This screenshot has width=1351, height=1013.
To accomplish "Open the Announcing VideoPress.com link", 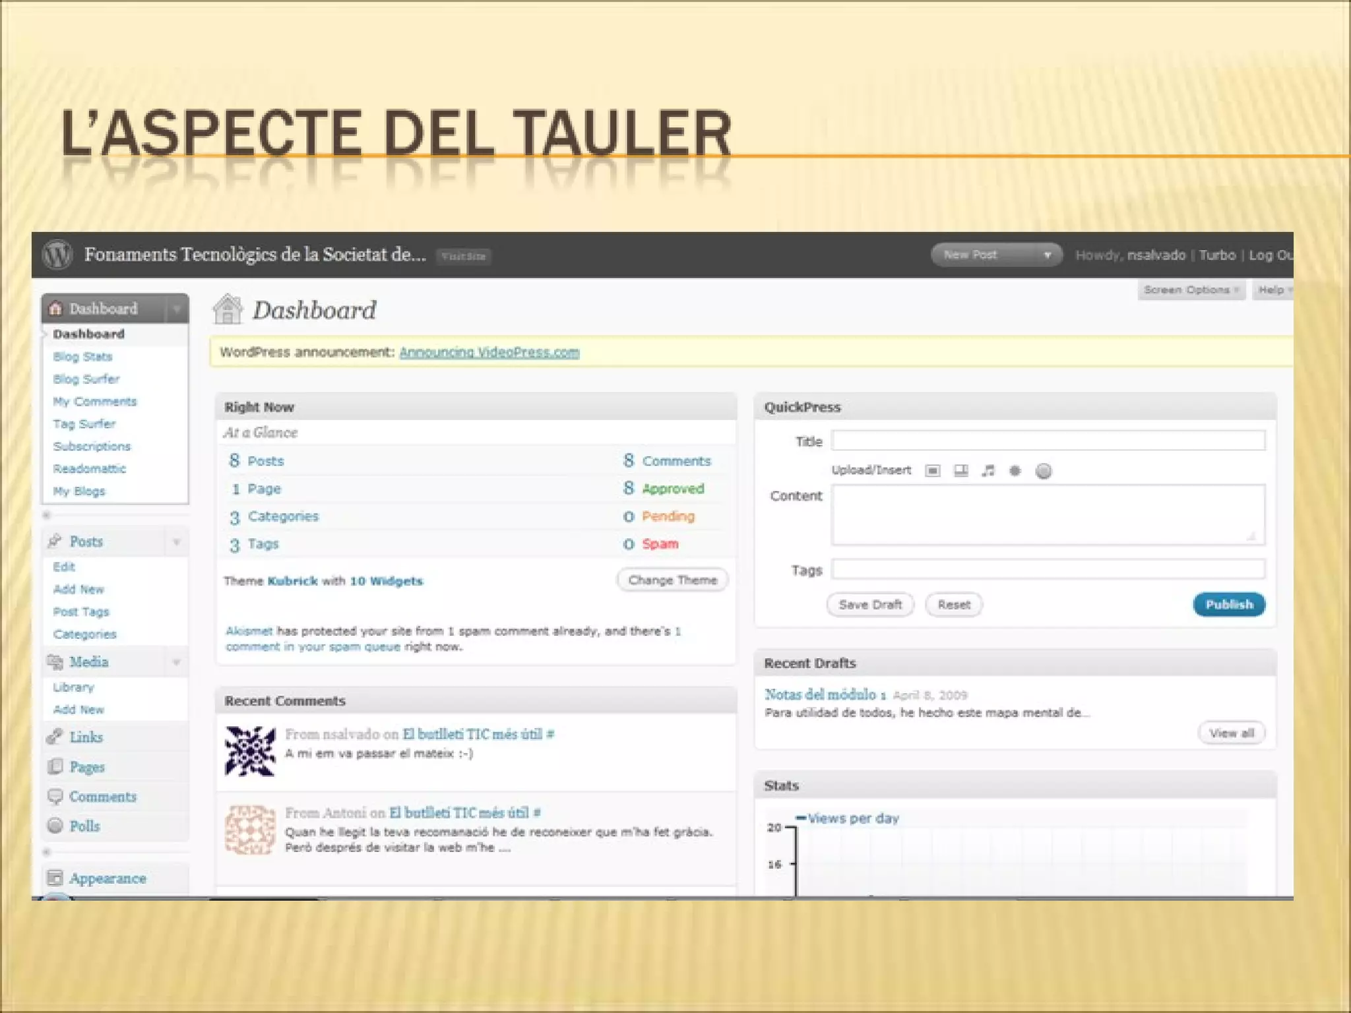I will click(489, 352).
